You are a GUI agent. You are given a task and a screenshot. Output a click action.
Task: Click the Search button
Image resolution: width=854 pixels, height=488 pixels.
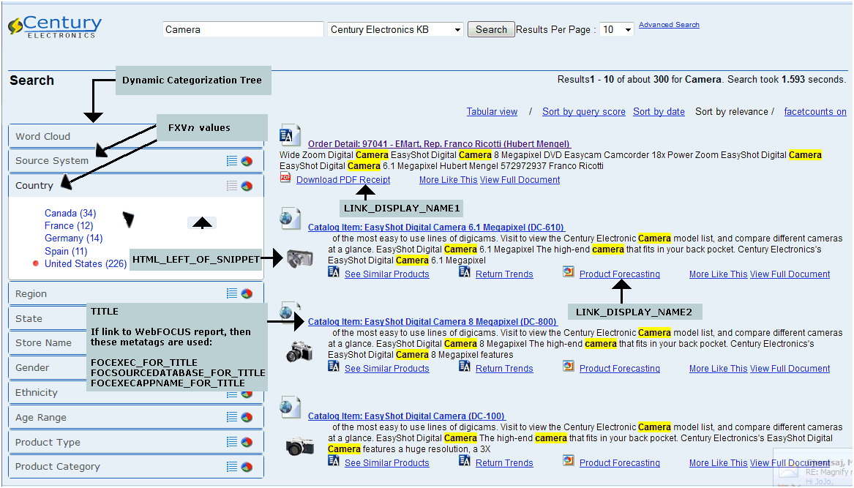490,29
